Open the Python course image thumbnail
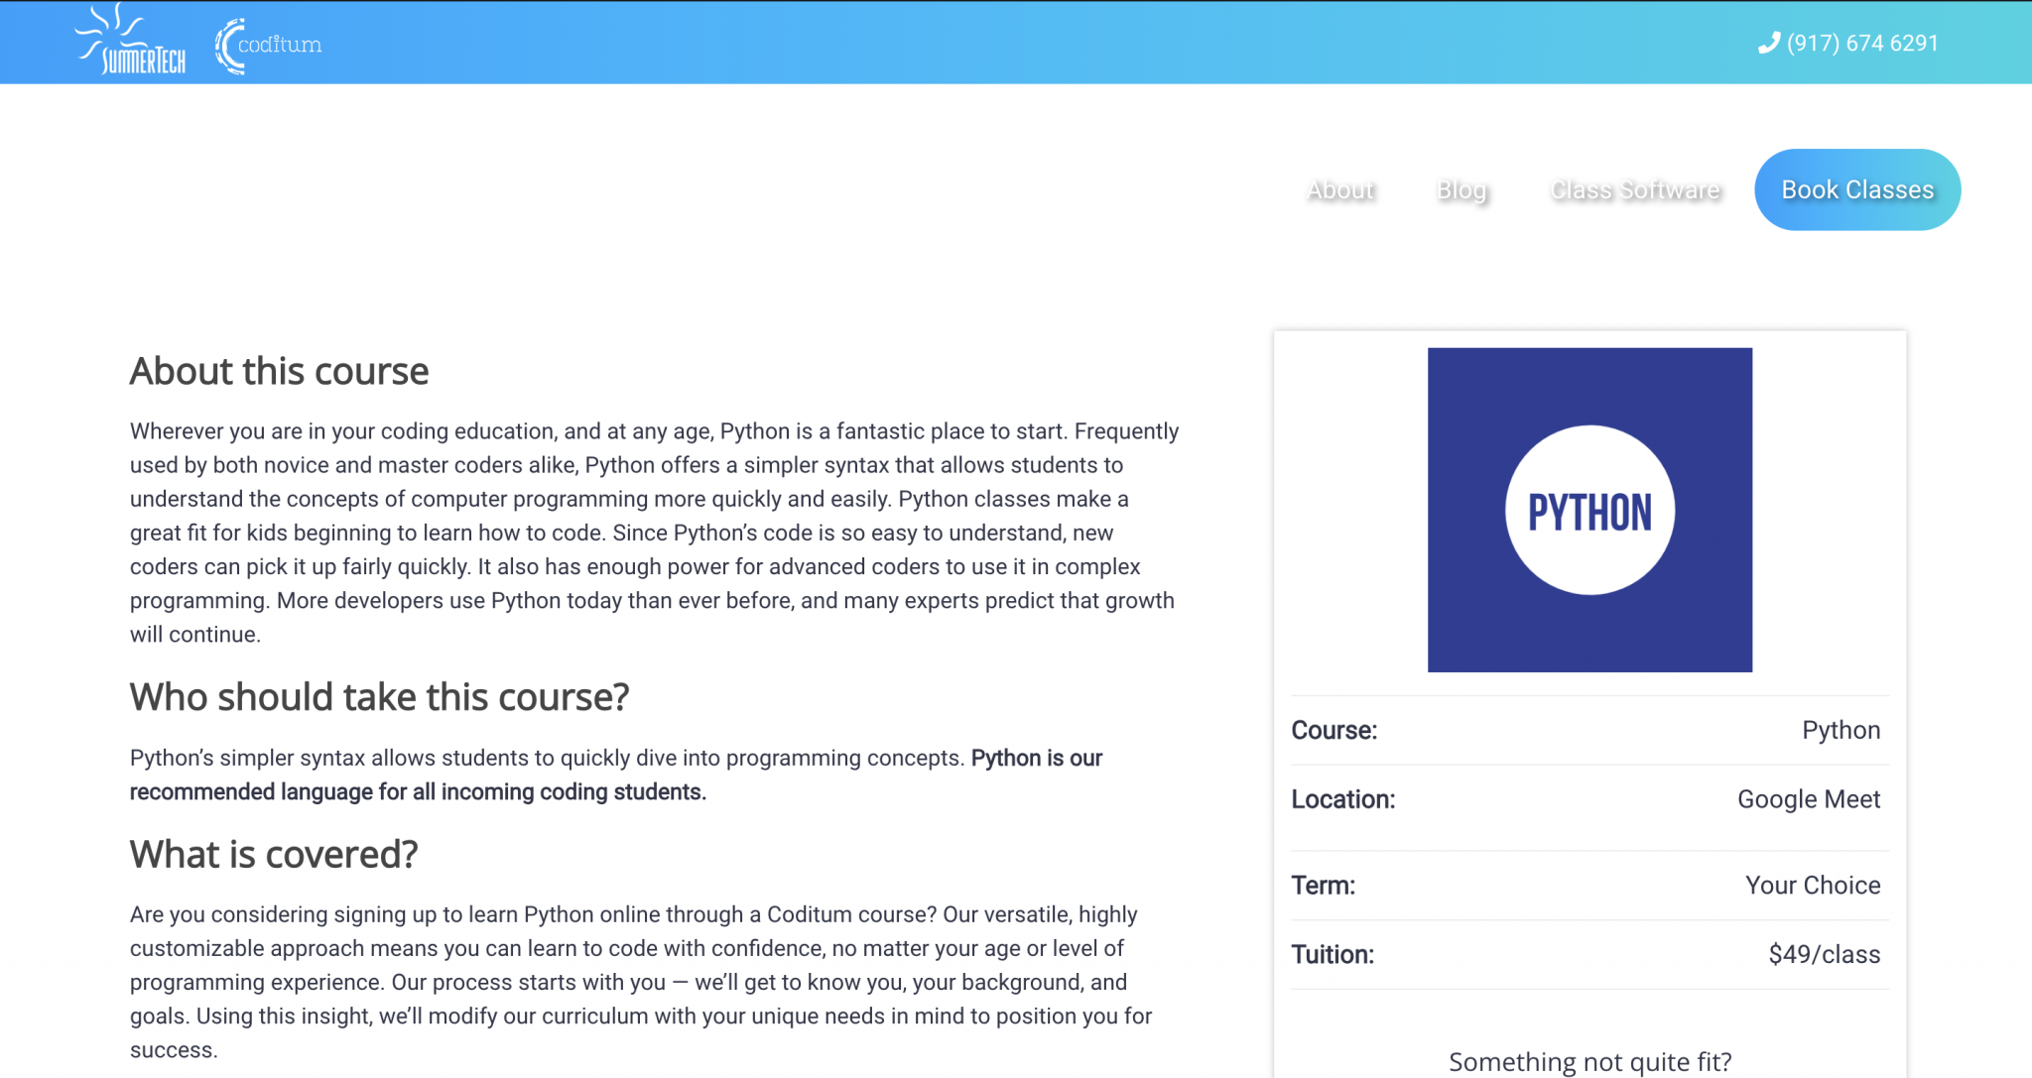 pyautogui.click(x=1588, y=508)
